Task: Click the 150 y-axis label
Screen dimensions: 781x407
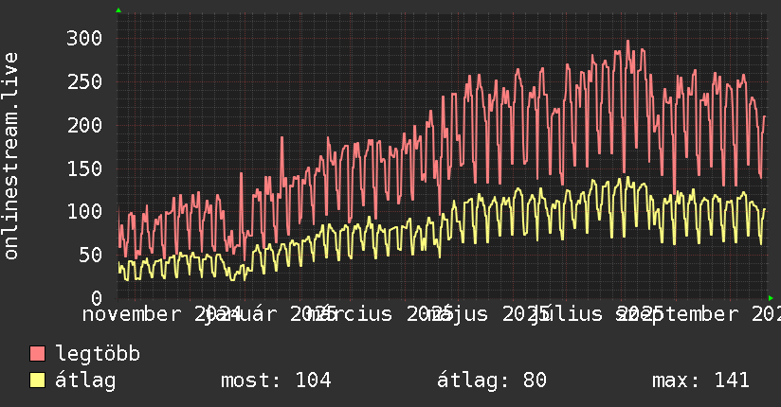Action: 84,168
